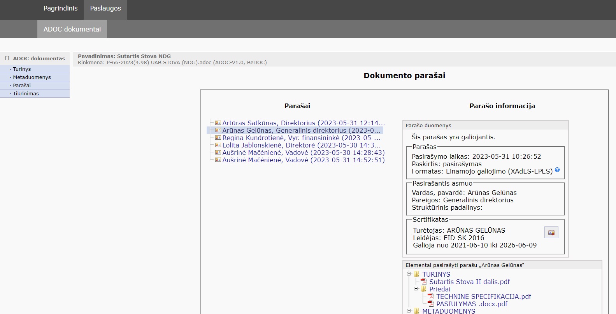Click PDF icon of Sutartis Stova II dalis.pdf
Viewport: 616px width, 314px height.
(424, 282)
